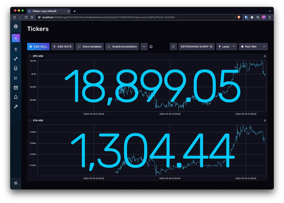Open Alerts bell icon in sidebar
This screenshot has width=284, height=203.
[16, 97]
